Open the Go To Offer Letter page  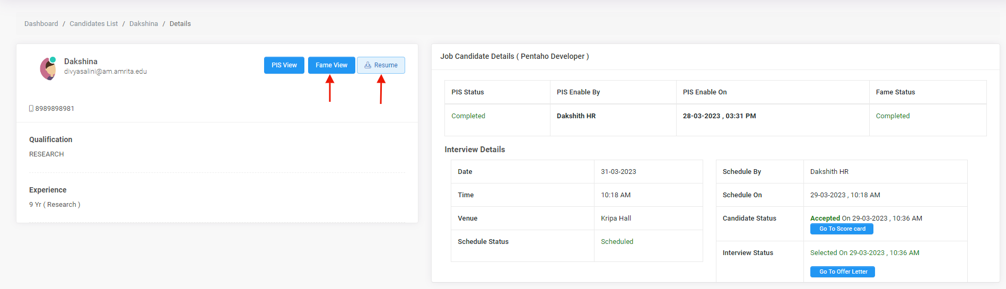(x=843, y=272)
